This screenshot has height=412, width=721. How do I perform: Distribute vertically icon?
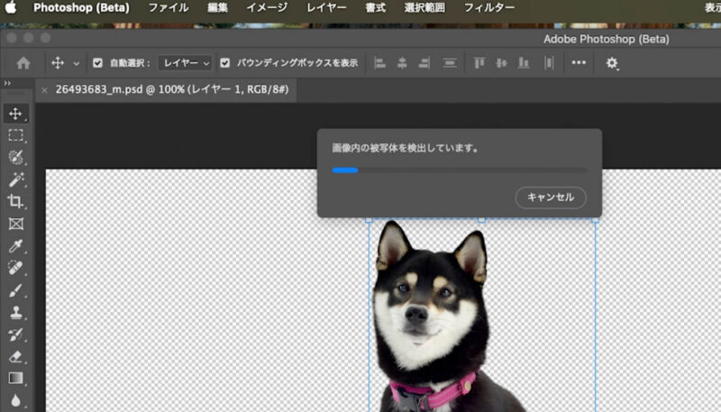450,63
